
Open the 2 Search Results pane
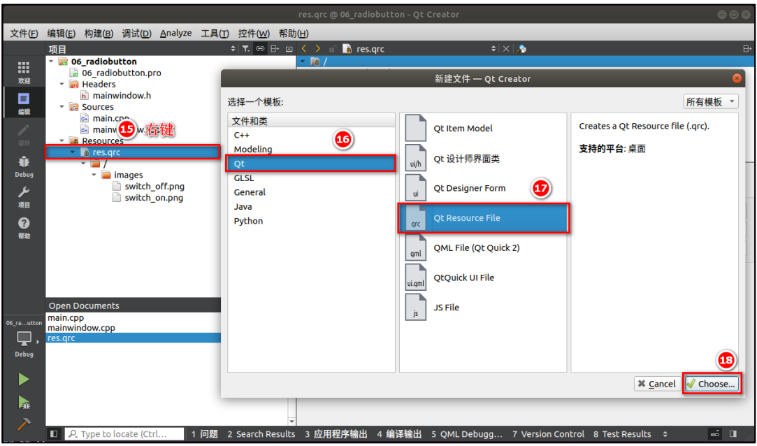point(261,434)
